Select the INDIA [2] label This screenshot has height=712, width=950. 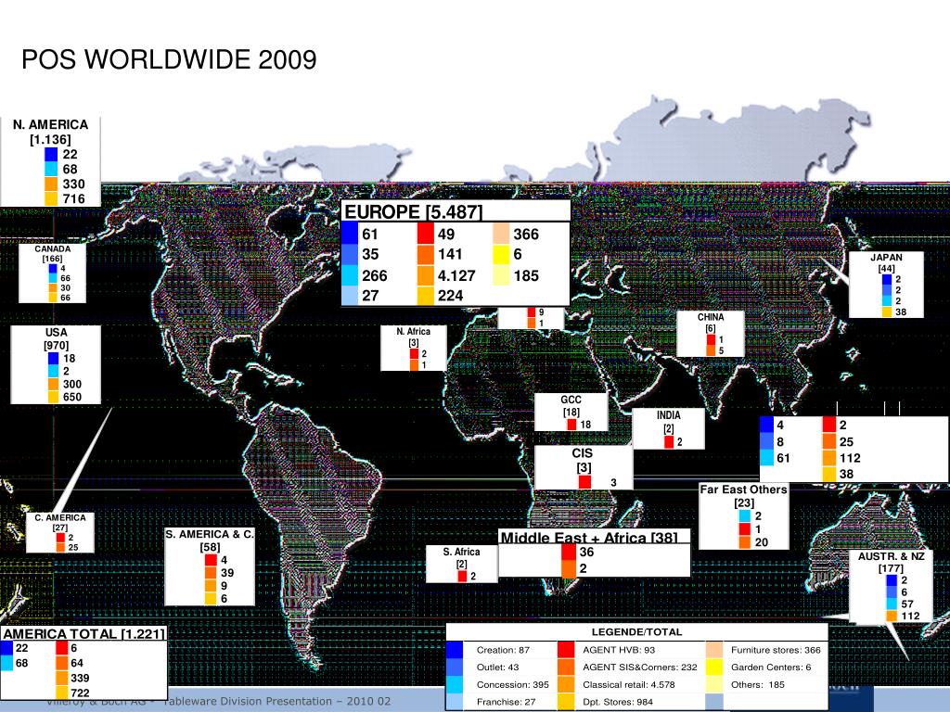[668, 422]
